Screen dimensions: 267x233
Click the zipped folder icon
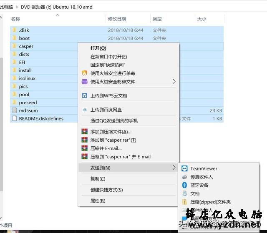click(184, 202)
